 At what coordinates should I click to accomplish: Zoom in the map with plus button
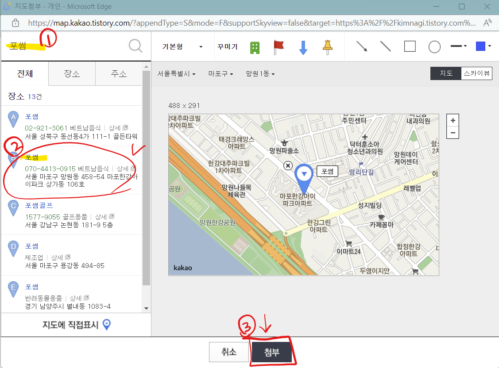click(x=453, y=120)
